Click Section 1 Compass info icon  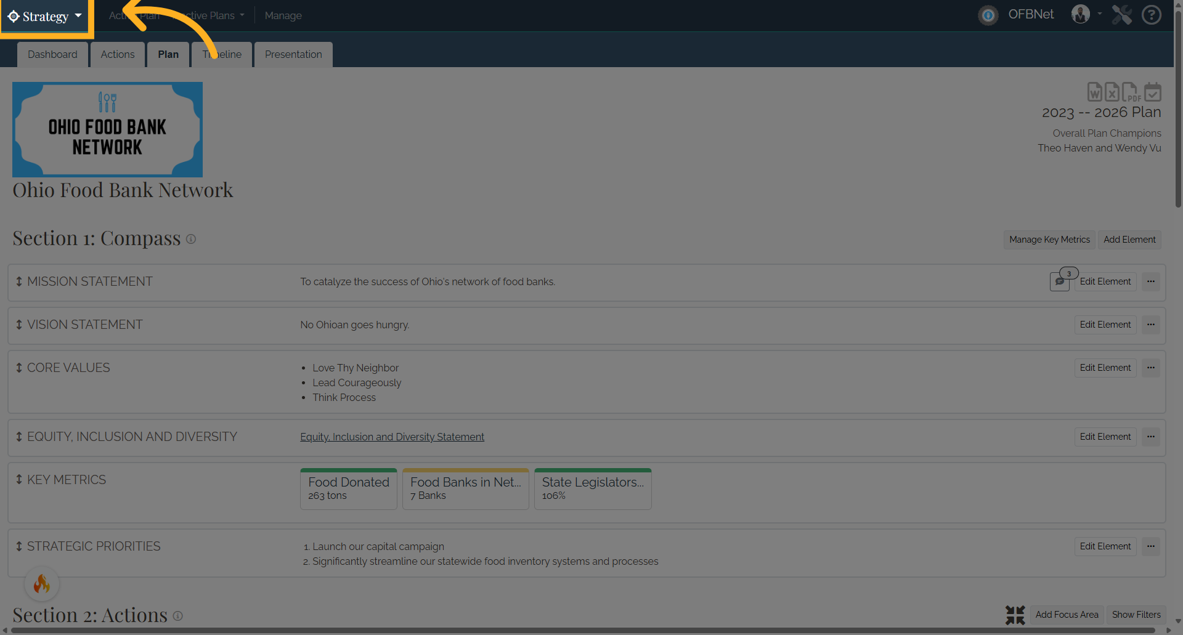click(x=191, y=239)
